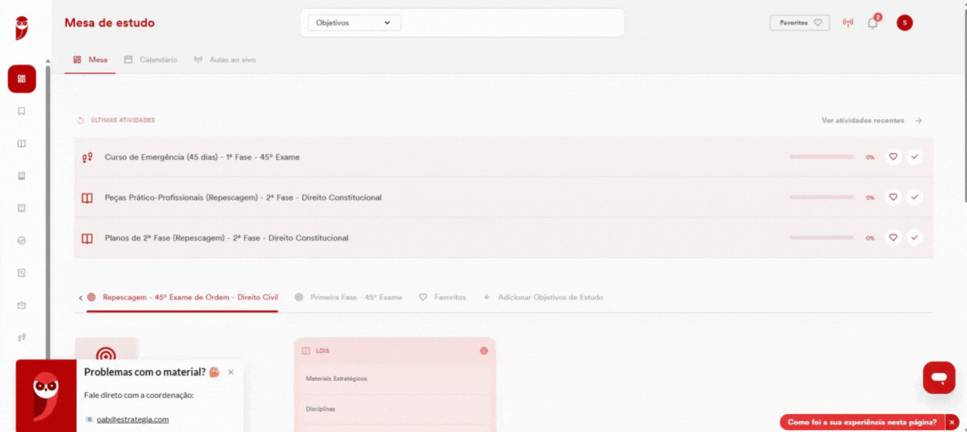Click the bookmark icon in left sidebar
The image size is (967, 432).
[x=21, y=111]
